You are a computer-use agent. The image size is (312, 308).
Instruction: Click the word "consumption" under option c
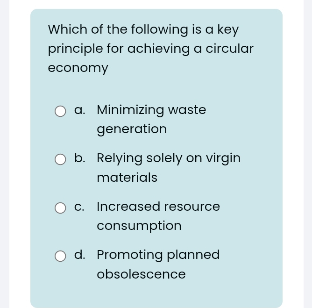(x=139, y=226)
